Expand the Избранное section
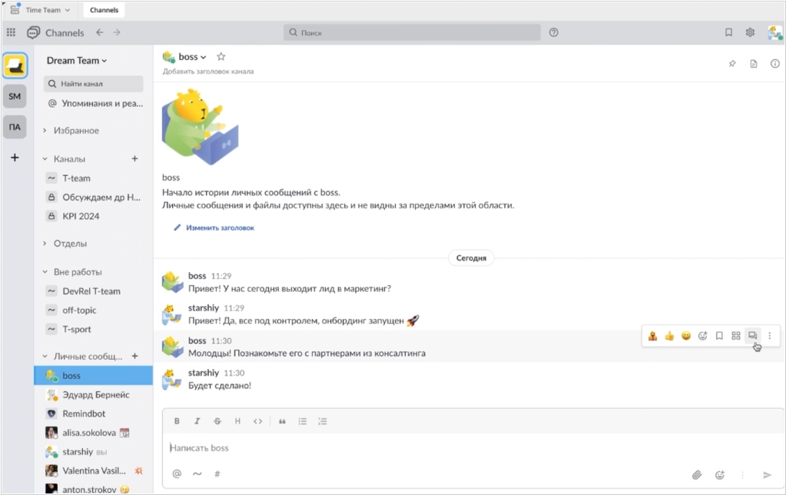Image resolution: width=786 pixels, height=495 pixels. [75, 131]
